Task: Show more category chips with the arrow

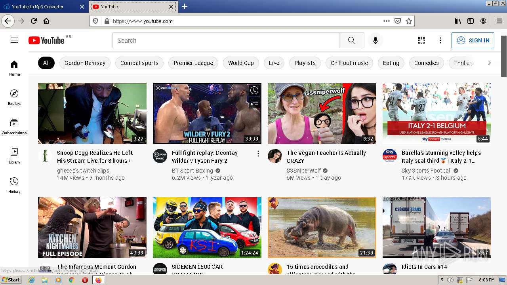Action: coord(489,63)
